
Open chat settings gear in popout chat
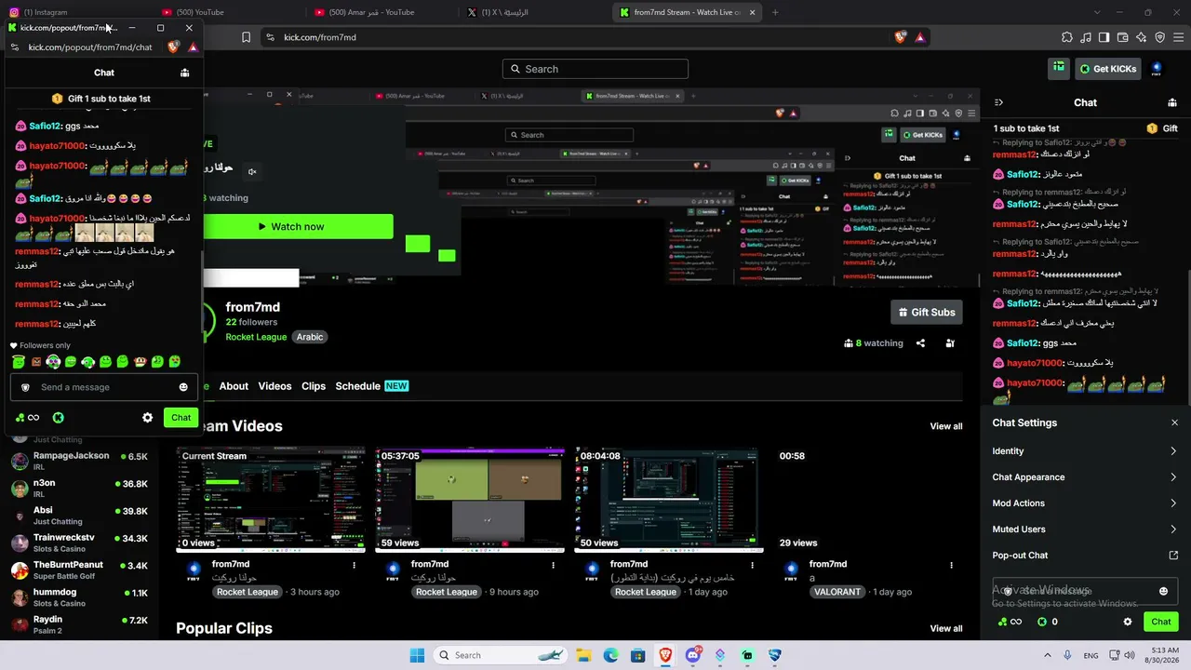click(x=147, y=418)
